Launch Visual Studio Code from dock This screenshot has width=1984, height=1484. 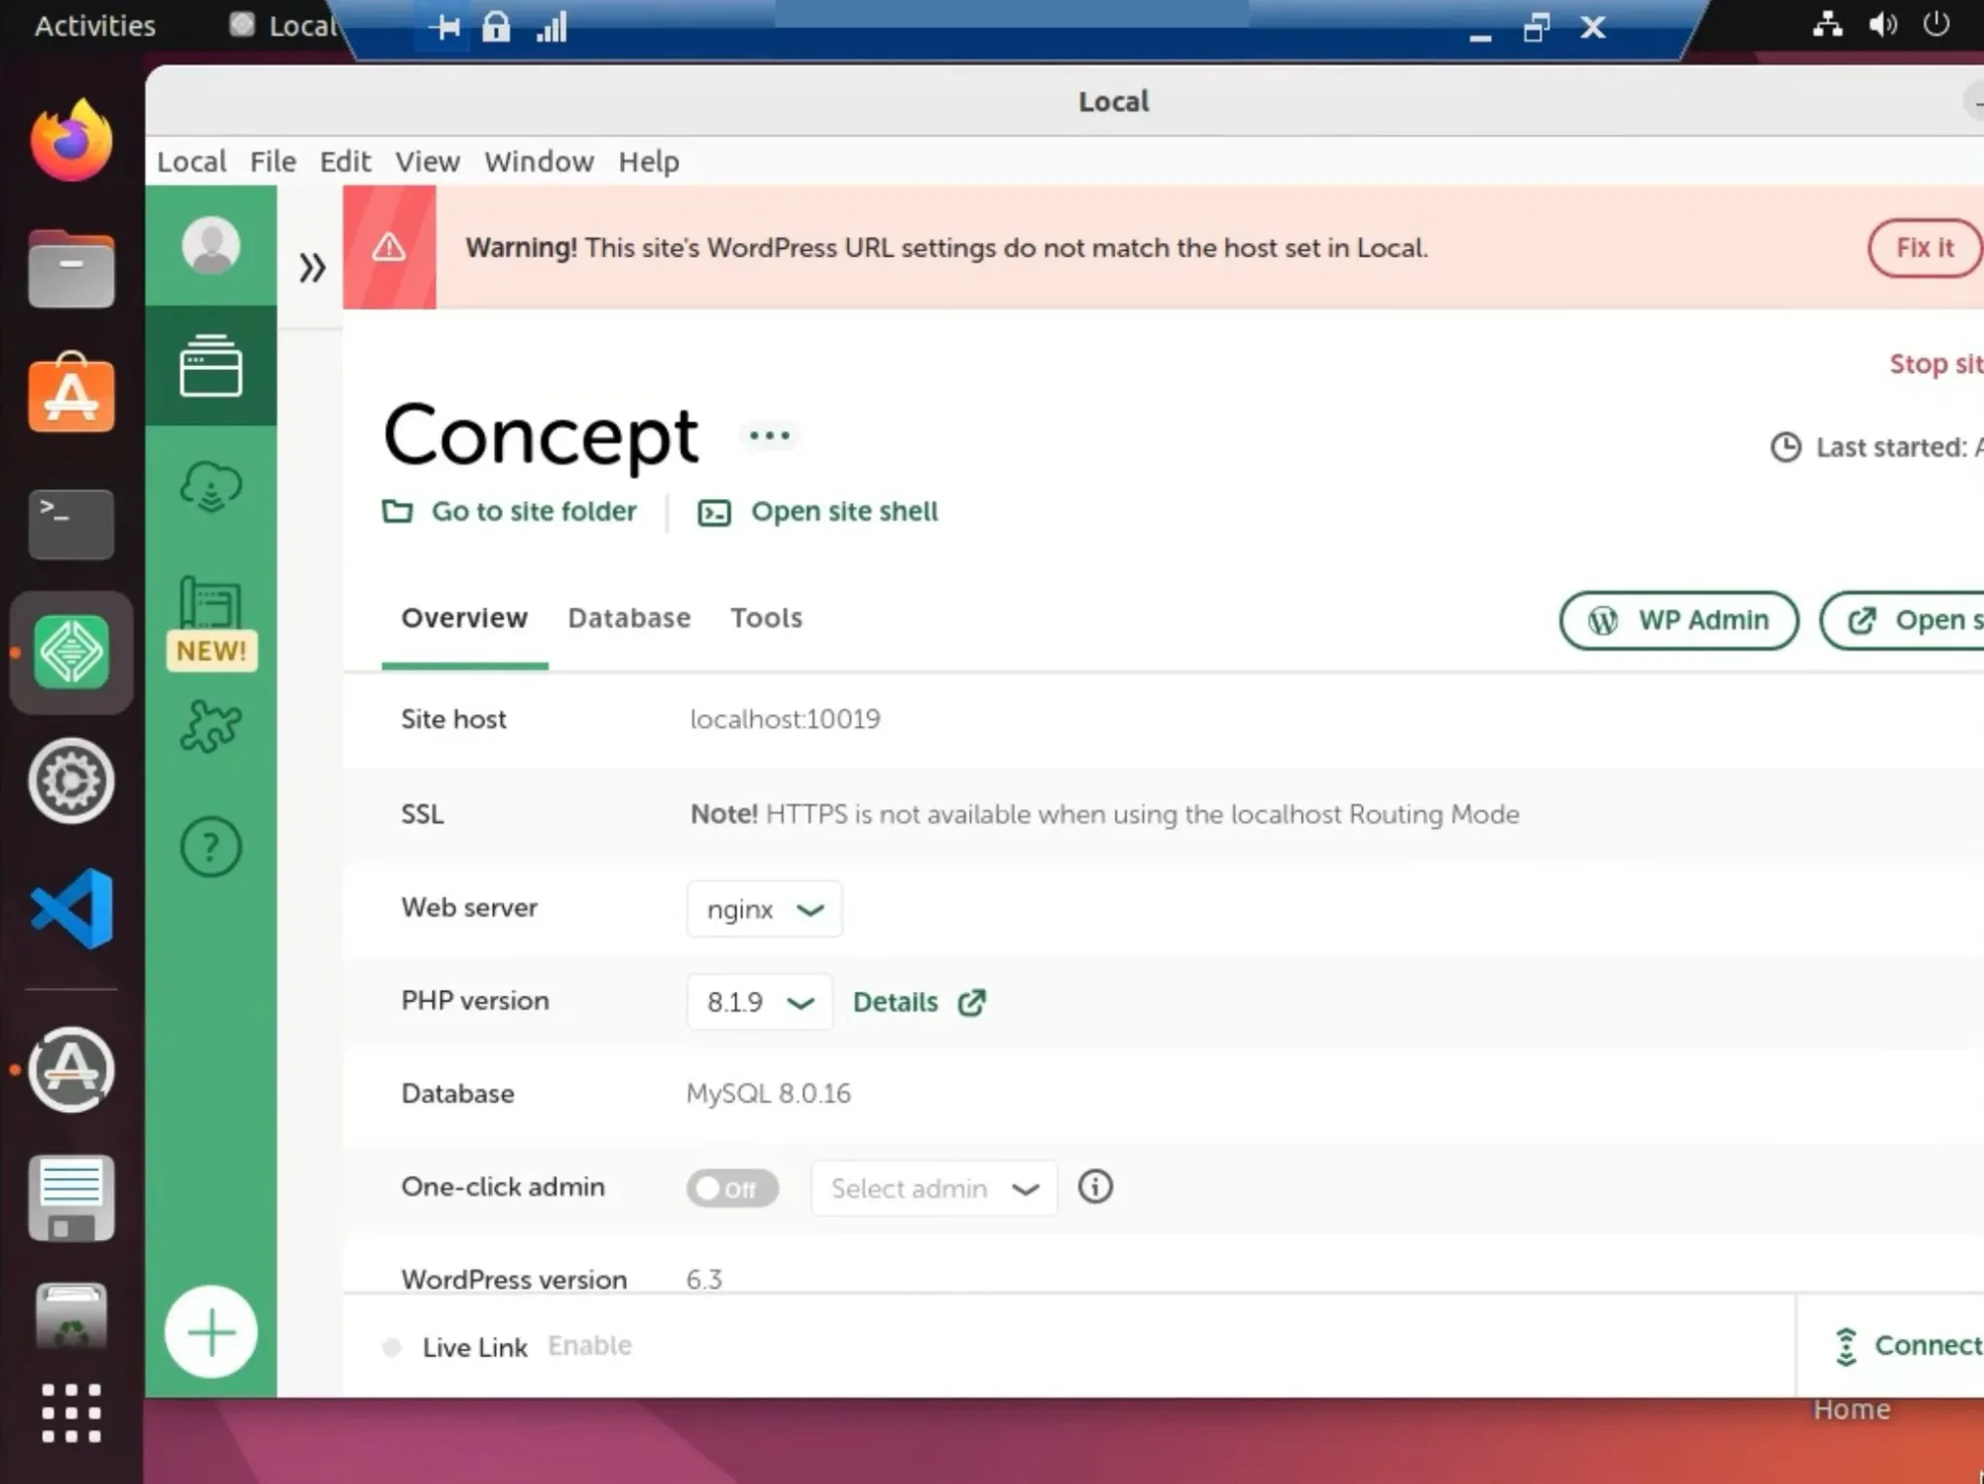coord(70,909)
